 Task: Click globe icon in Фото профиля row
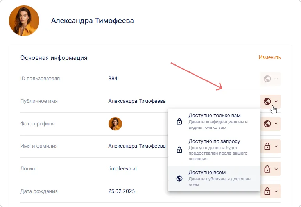point(267,124)
